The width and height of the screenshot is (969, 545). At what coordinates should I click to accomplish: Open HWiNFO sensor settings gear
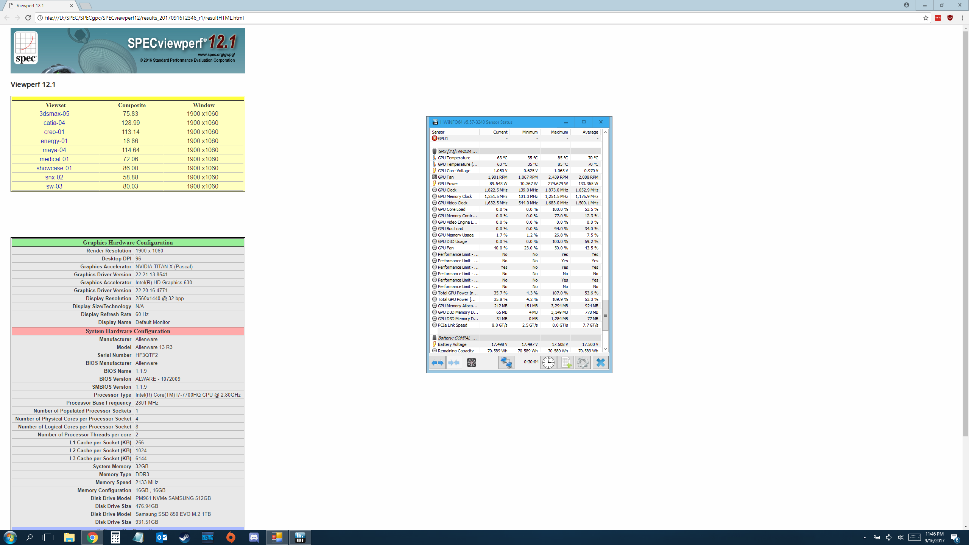coord(583,363)
